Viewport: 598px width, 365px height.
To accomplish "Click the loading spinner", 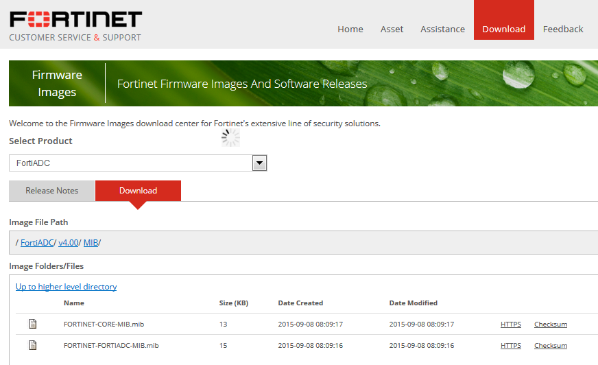I will [230, 137].
